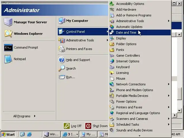This screenshot has height=138, width=184.
Task: Choose Run... label
Action: click(x=70, y=77)
